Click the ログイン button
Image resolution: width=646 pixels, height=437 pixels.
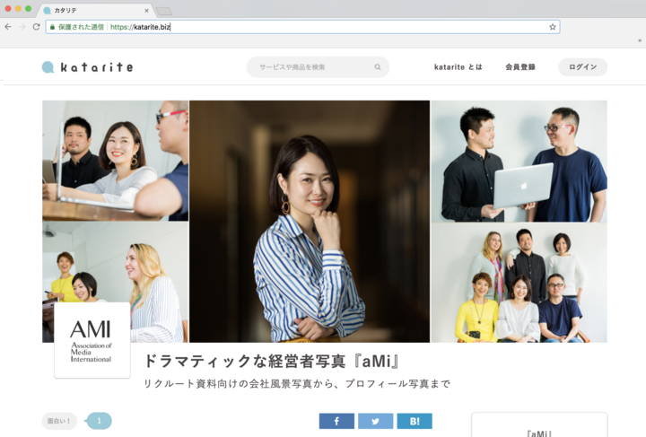coord(582,67)
